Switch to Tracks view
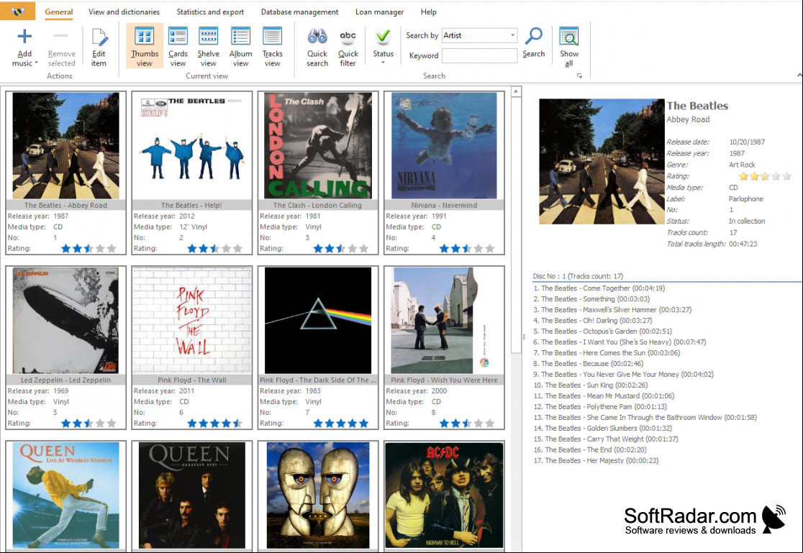The height and width of the screenshot is (553, 803). pyautogui.click(x=273, y=46)
